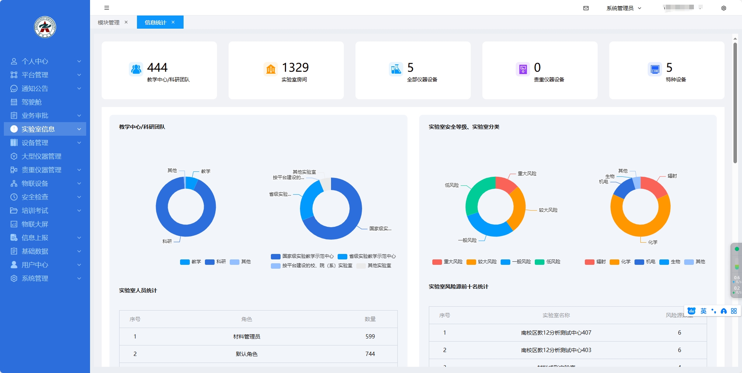Toggle 教学 legend in first donut chart

pyautogui.click(x=191, y=262)
